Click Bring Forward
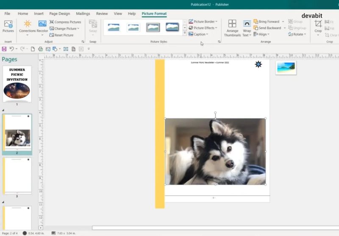The image size is (339, 236). tap(267, 22)
